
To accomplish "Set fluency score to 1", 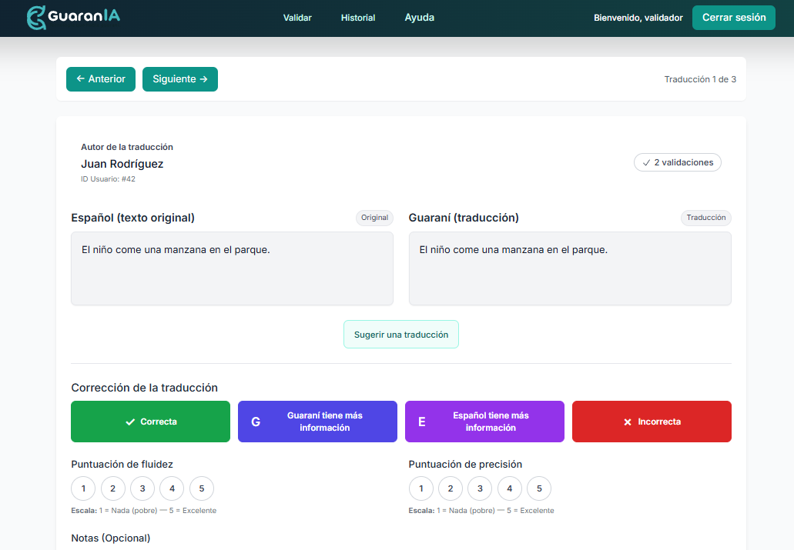I will [83, 488].
